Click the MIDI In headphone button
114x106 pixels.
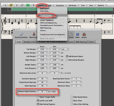pyautogui.click(x=22, y=5)
